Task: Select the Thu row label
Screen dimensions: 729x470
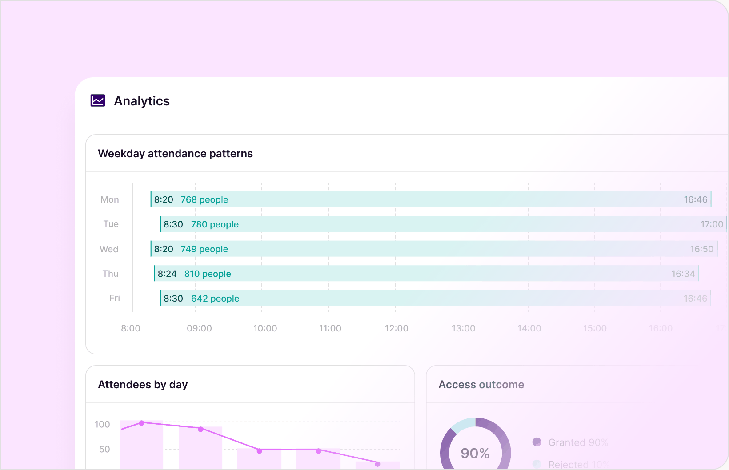Action: click(111, 274)
